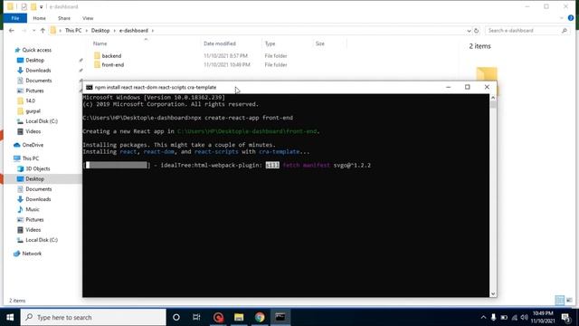The width and height of the screenshot is (579, 326).
Task: Switch to large icons view layout
Action: pos(569,301)
